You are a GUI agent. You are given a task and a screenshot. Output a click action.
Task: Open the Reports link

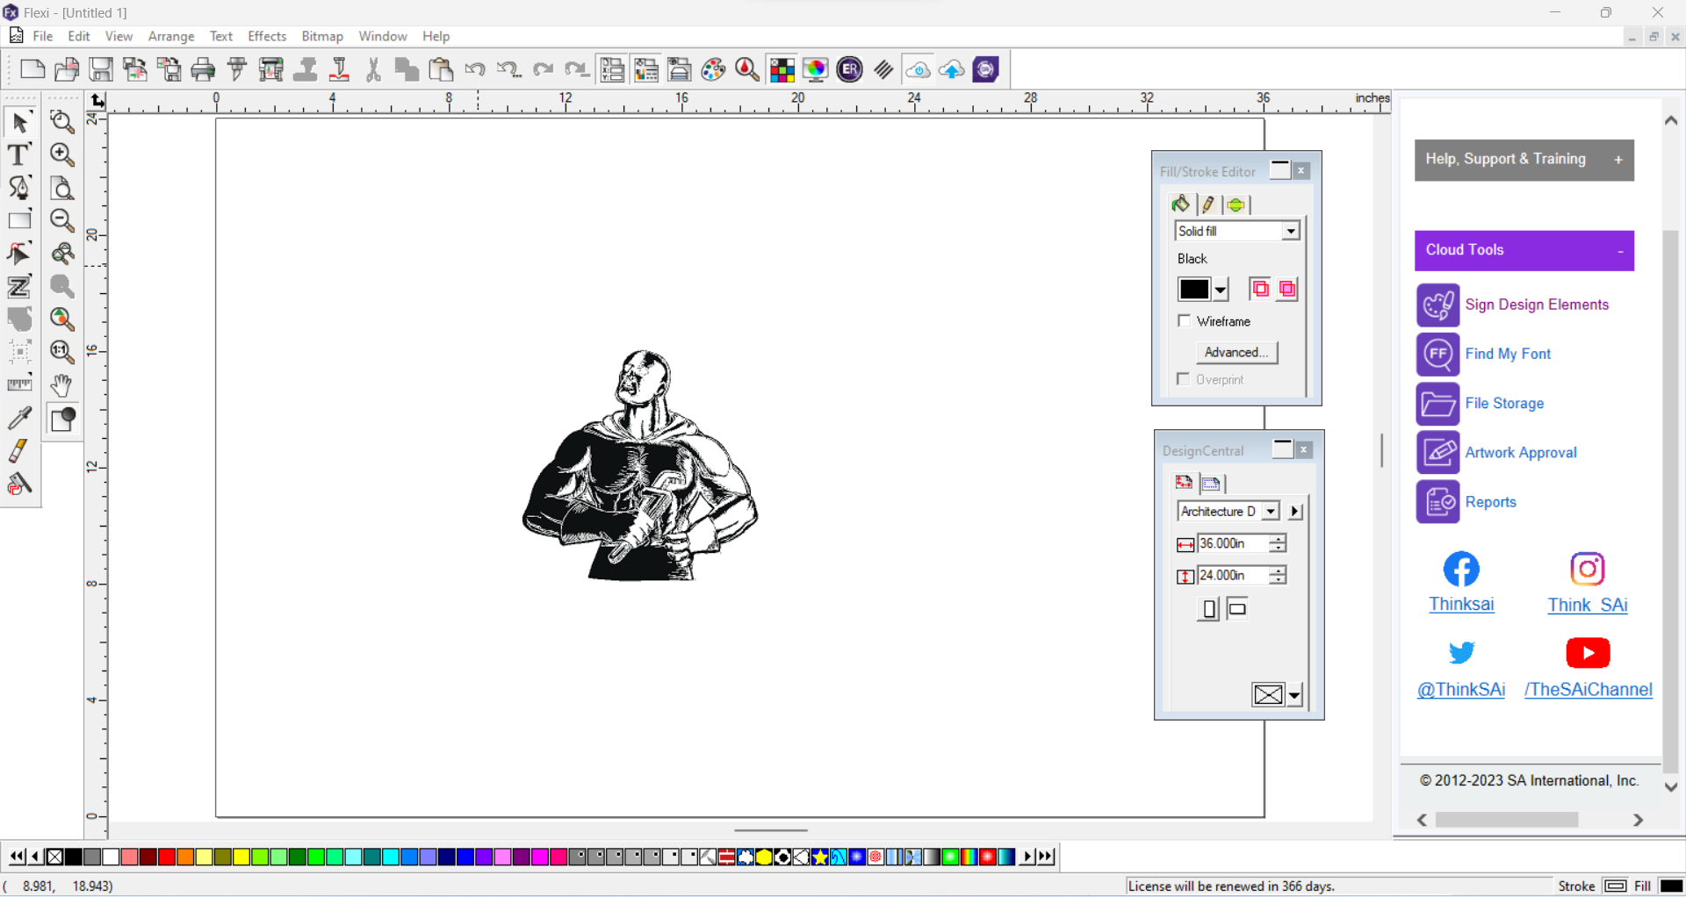pyautogui.click(x=1490, y=502)
